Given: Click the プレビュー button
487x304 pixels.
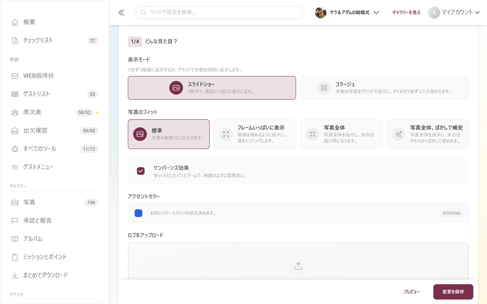Looking at the screenshot, I should pyautogui.click(x=412, y=292).
